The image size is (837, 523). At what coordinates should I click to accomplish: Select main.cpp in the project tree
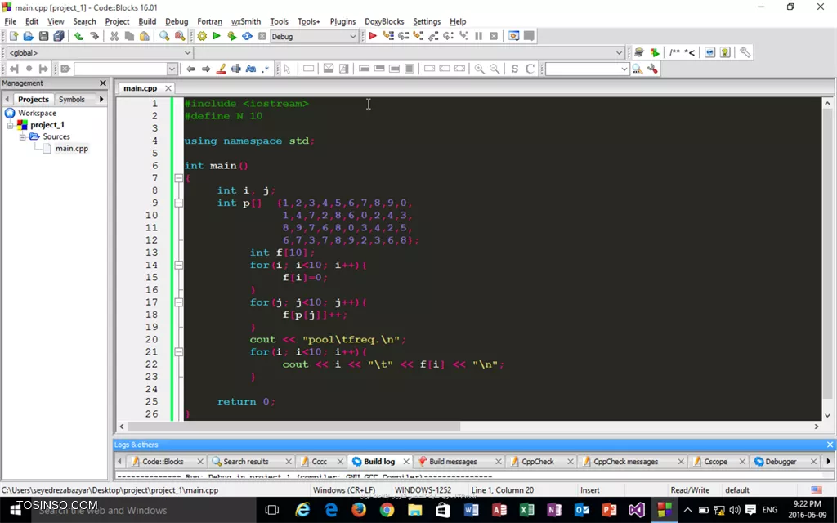[x=72, y=149]
